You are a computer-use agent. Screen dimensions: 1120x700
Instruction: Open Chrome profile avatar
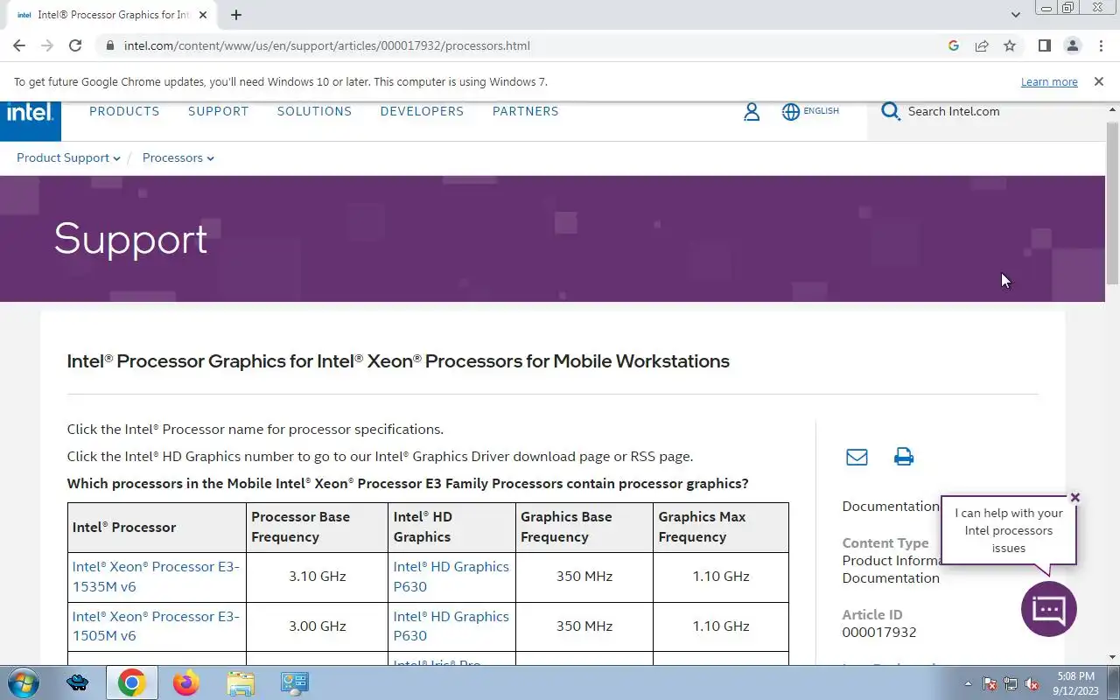[1072, 45]
